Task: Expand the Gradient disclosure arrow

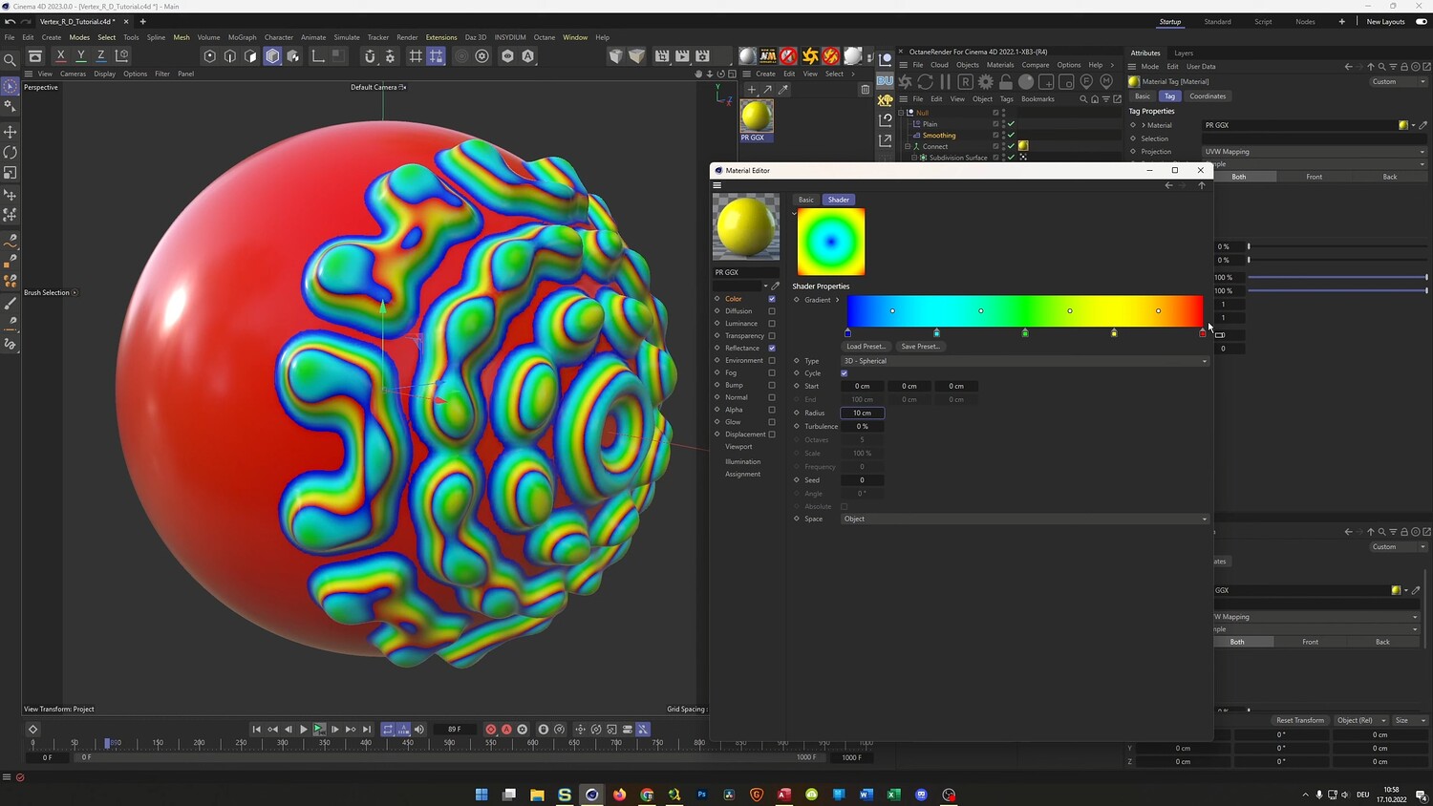Action: pyautogui.click(x=838, y=300)
